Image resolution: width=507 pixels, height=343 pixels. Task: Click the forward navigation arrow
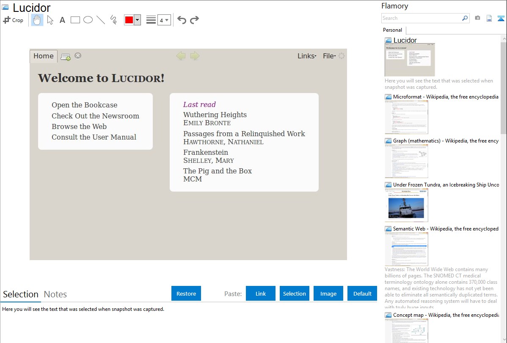point(195,56)
